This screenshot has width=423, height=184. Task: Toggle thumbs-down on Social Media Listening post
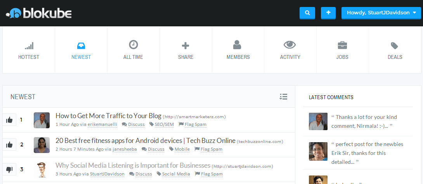tap(9, 169)
